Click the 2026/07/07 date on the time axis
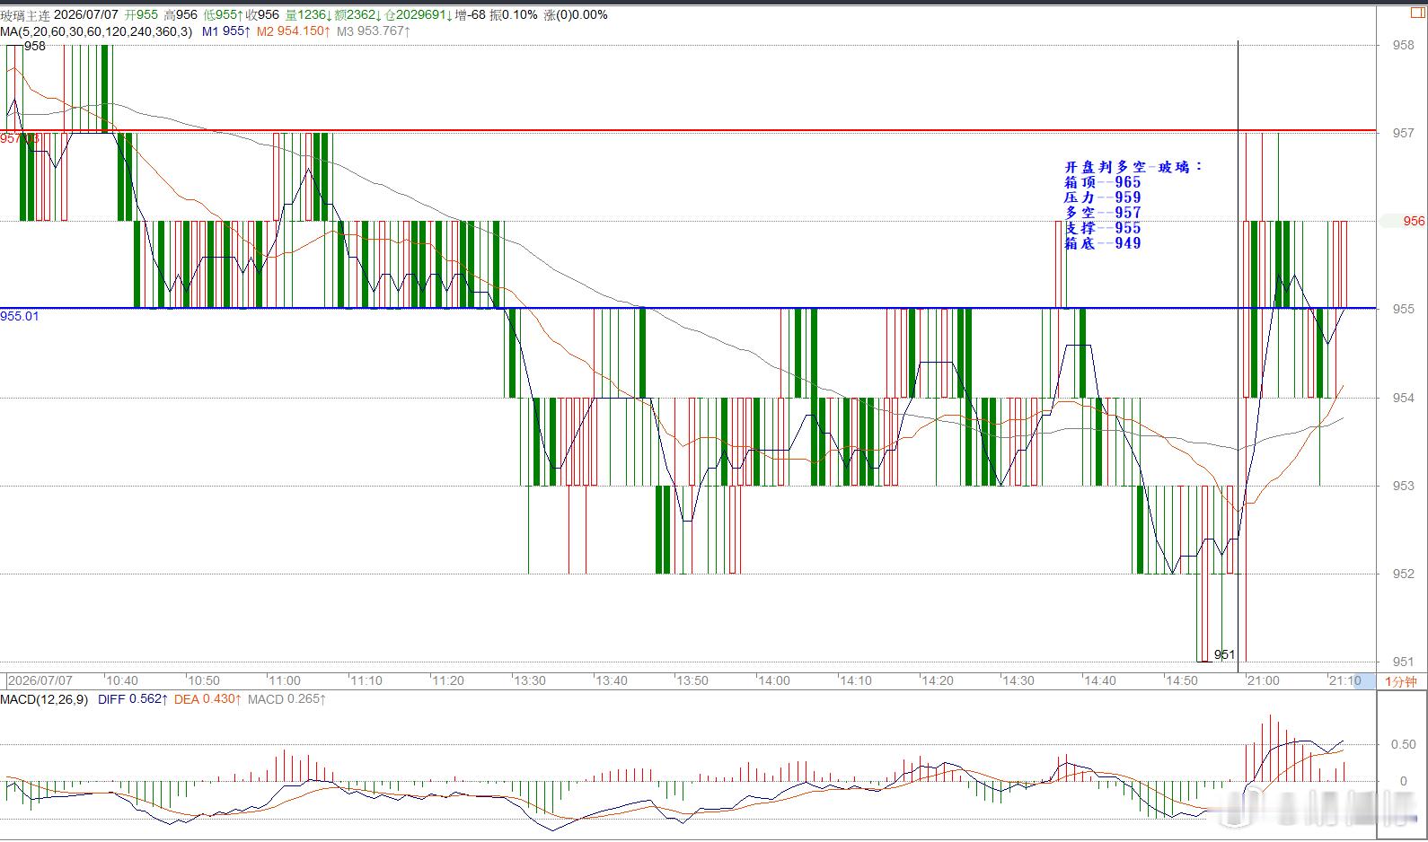1428x842 pixels. coord(40,681)
